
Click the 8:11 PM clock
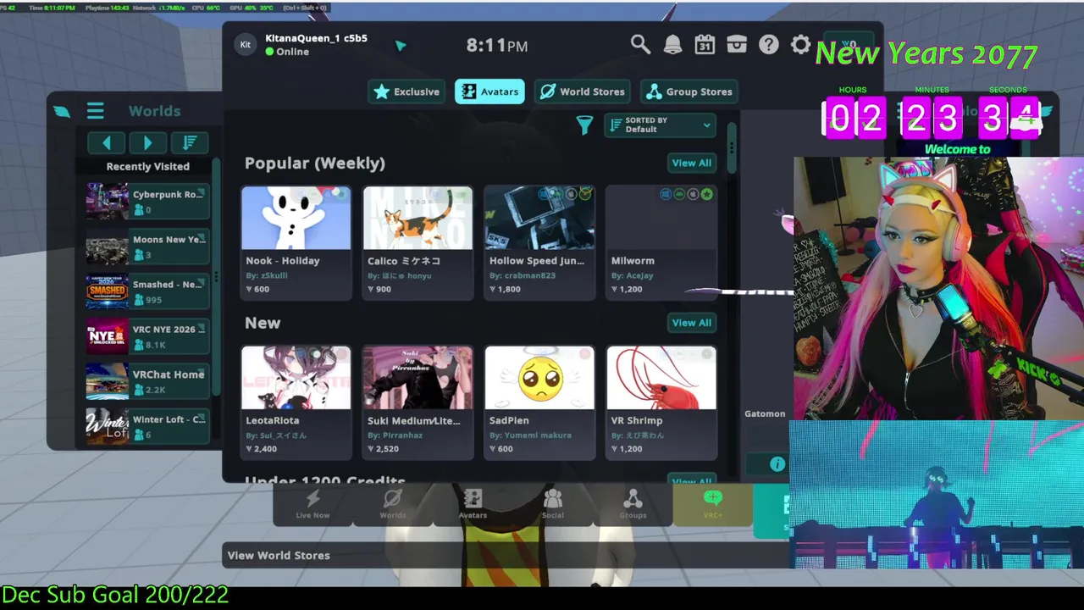(497, 46)
